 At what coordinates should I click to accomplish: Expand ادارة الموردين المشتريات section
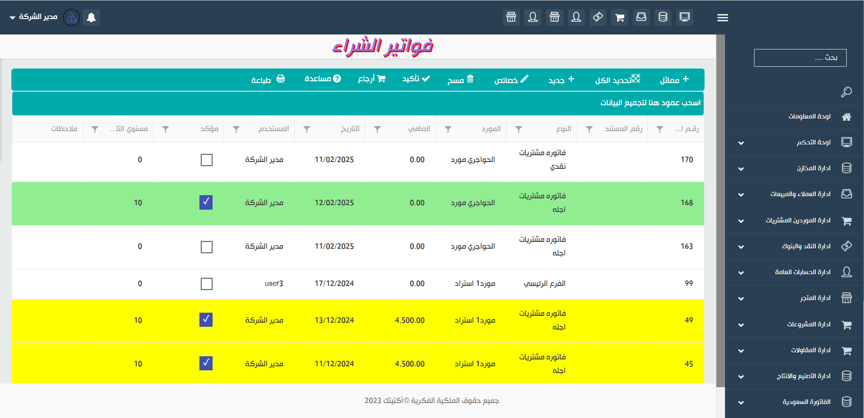pos(741,221)
